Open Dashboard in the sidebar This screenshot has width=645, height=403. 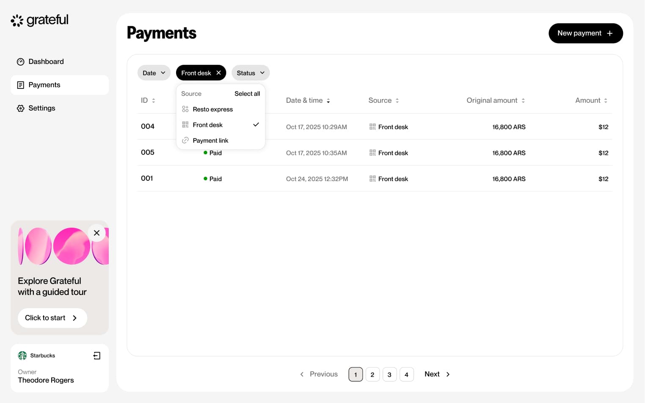(x=46, y=62)
